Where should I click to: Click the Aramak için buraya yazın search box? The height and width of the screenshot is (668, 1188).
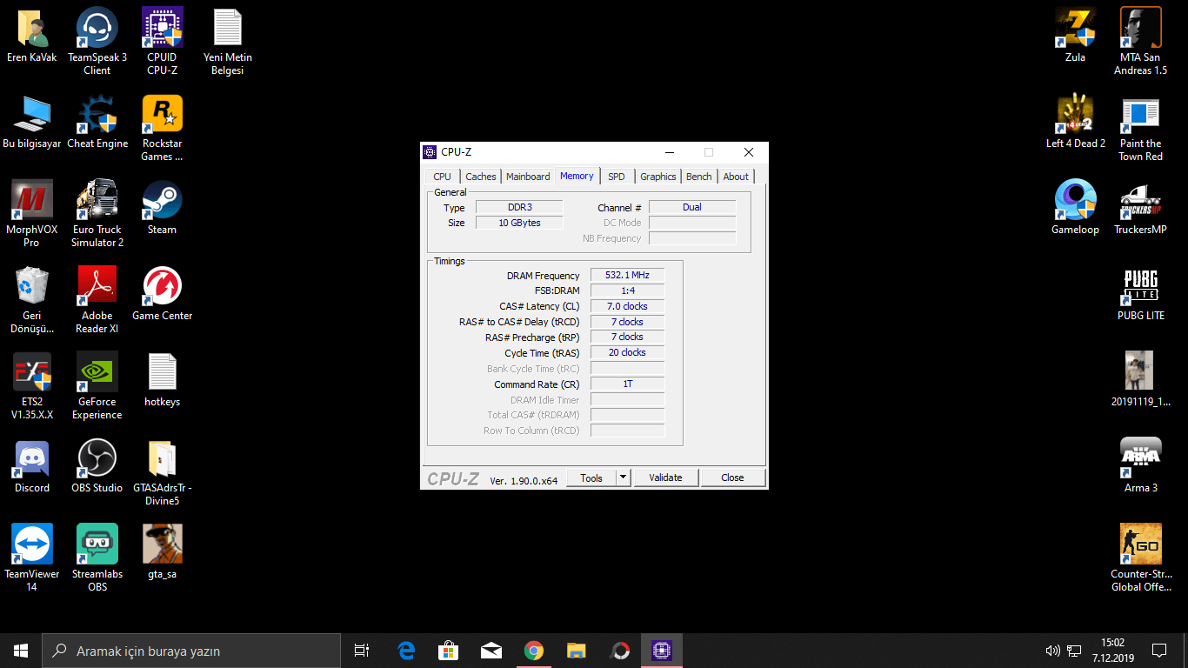coord(191,651)
